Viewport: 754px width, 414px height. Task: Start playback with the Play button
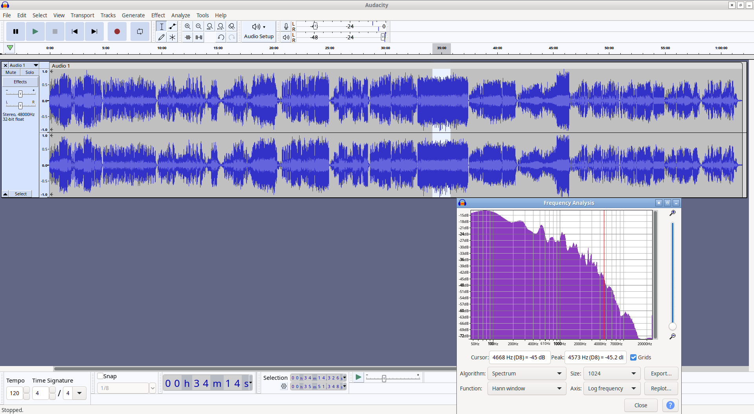point(35,31)
